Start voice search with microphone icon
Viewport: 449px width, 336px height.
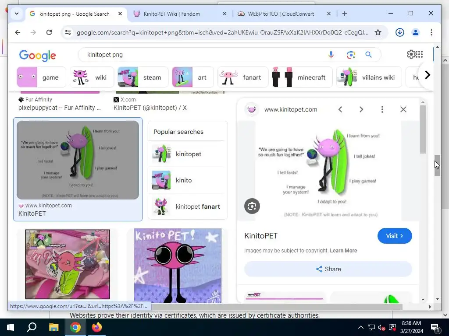pyautogui.click(x=331, y=55)
